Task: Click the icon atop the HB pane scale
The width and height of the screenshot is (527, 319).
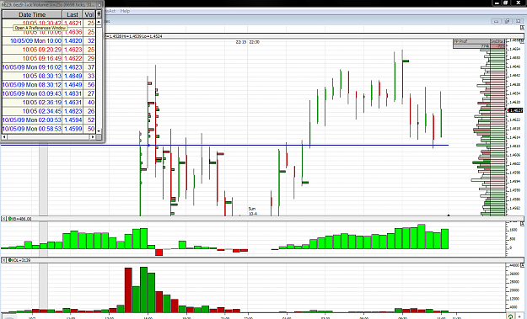Action: click(522, 224)
